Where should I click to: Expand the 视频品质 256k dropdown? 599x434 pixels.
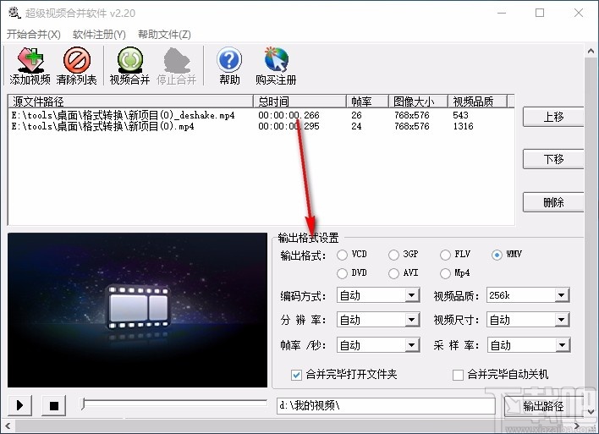561,295
